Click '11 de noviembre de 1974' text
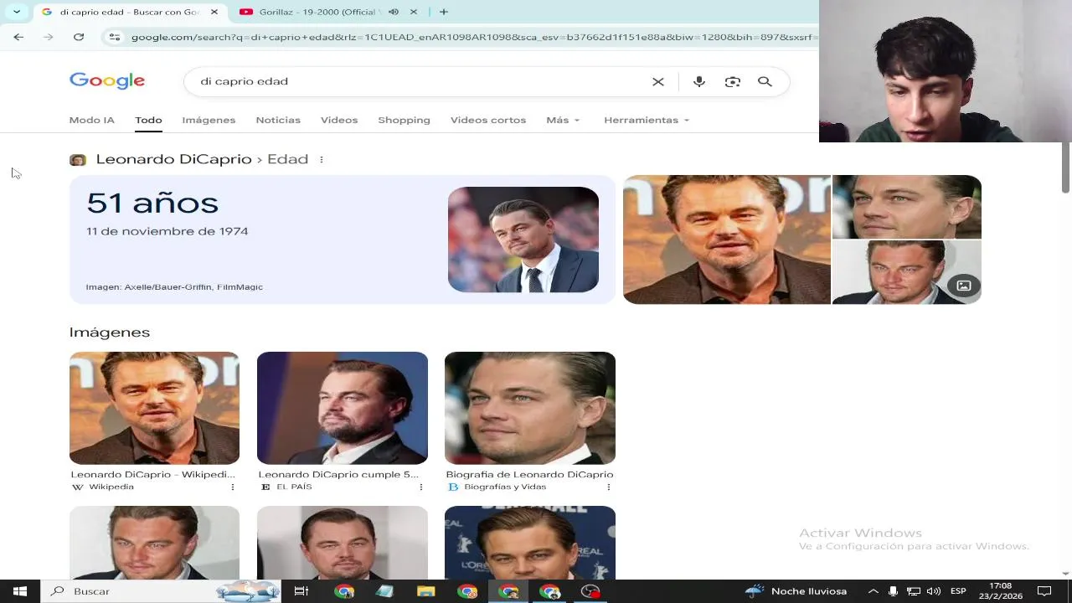The height and width of the screenshot is (603, 1072). 167,231
